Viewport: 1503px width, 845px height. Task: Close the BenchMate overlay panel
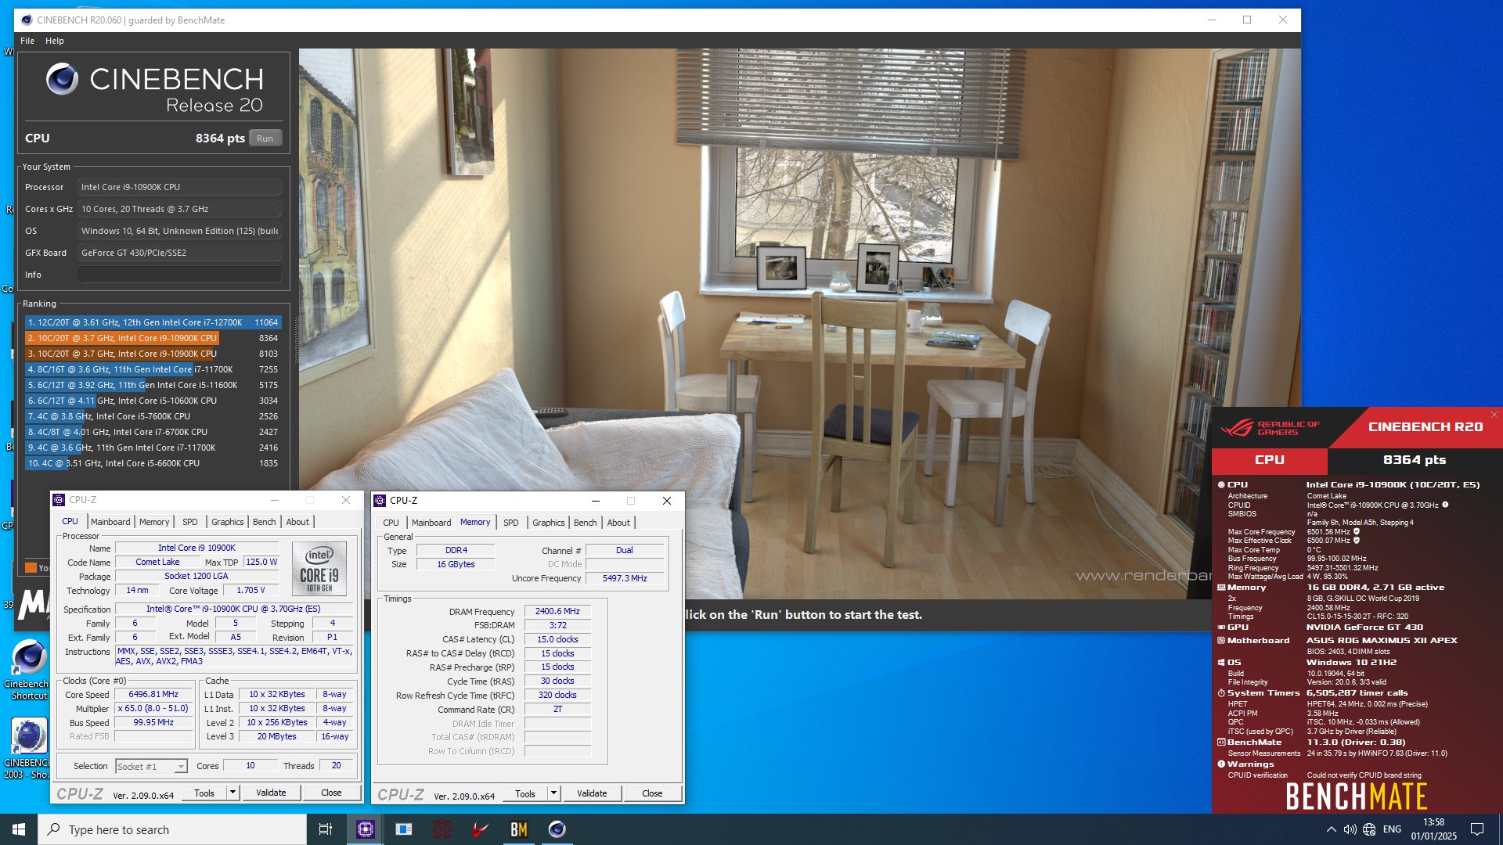(1494, 415)
